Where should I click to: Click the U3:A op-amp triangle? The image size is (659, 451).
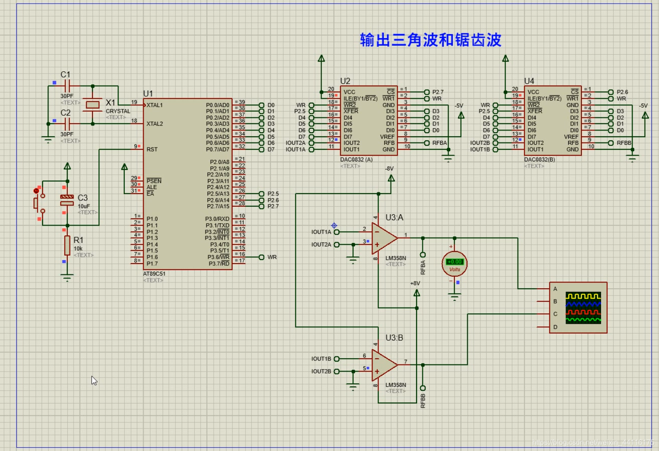pyautogui.click(x=384, y=238)
